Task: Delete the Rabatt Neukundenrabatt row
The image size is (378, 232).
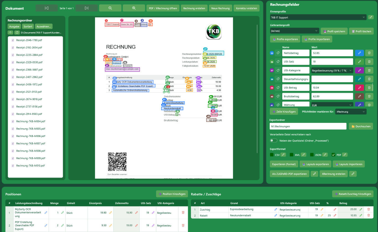Action: [368, 215]
